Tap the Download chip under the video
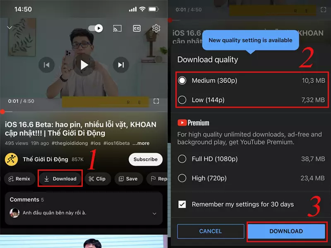The width and height of the screenshot is (331, 248). click(x=60, y=179)
